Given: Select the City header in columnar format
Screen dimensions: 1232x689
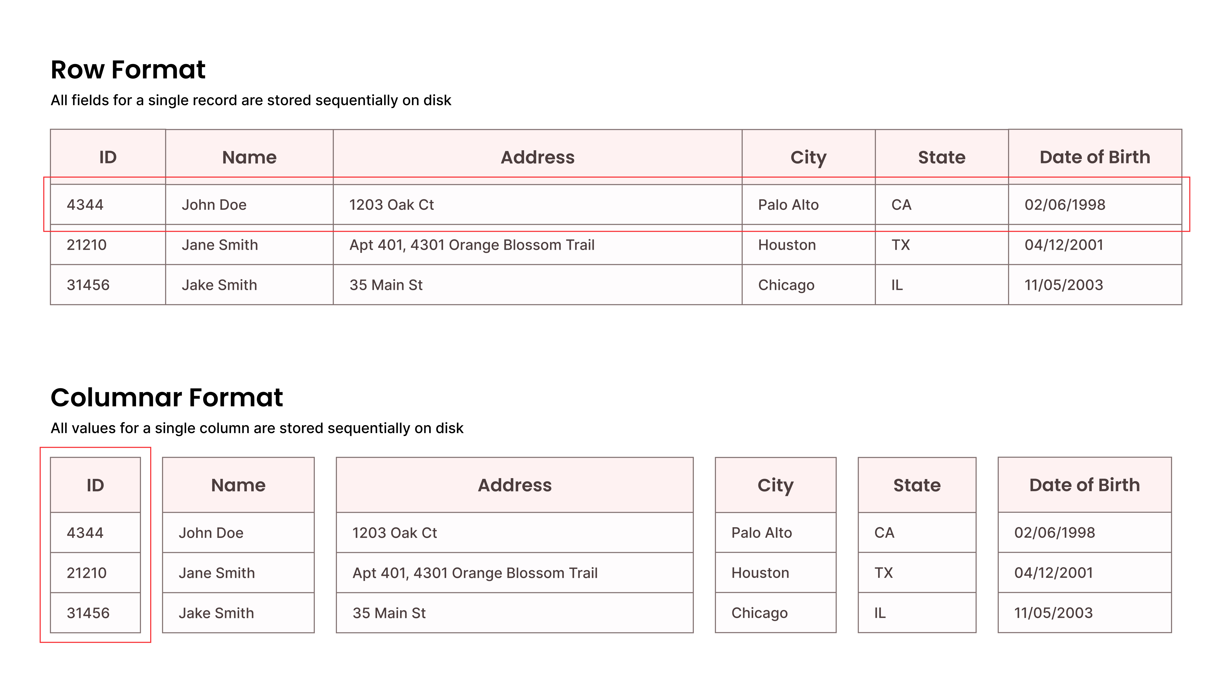Looking at the screenshot, I should (x=775, y=485).
